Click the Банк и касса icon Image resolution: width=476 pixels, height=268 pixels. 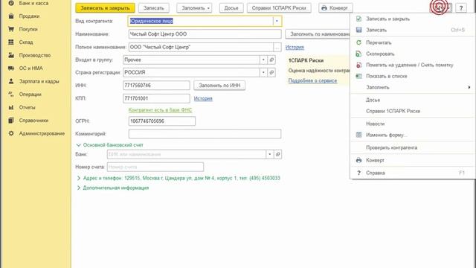11,3
